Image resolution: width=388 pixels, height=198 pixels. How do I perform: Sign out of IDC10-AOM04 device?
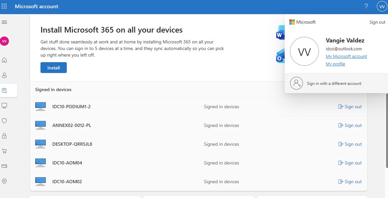(350, 163)
